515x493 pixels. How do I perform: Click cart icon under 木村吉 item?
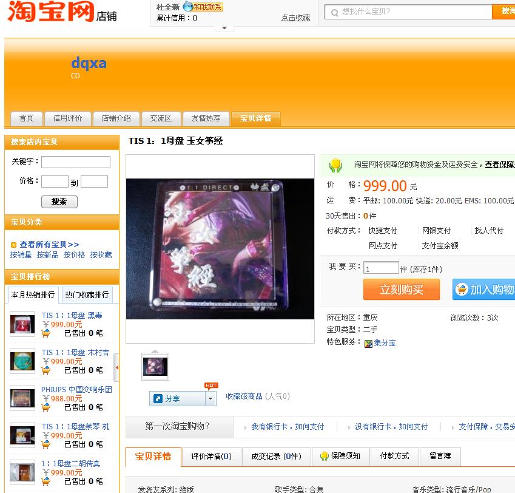[46, 370]
